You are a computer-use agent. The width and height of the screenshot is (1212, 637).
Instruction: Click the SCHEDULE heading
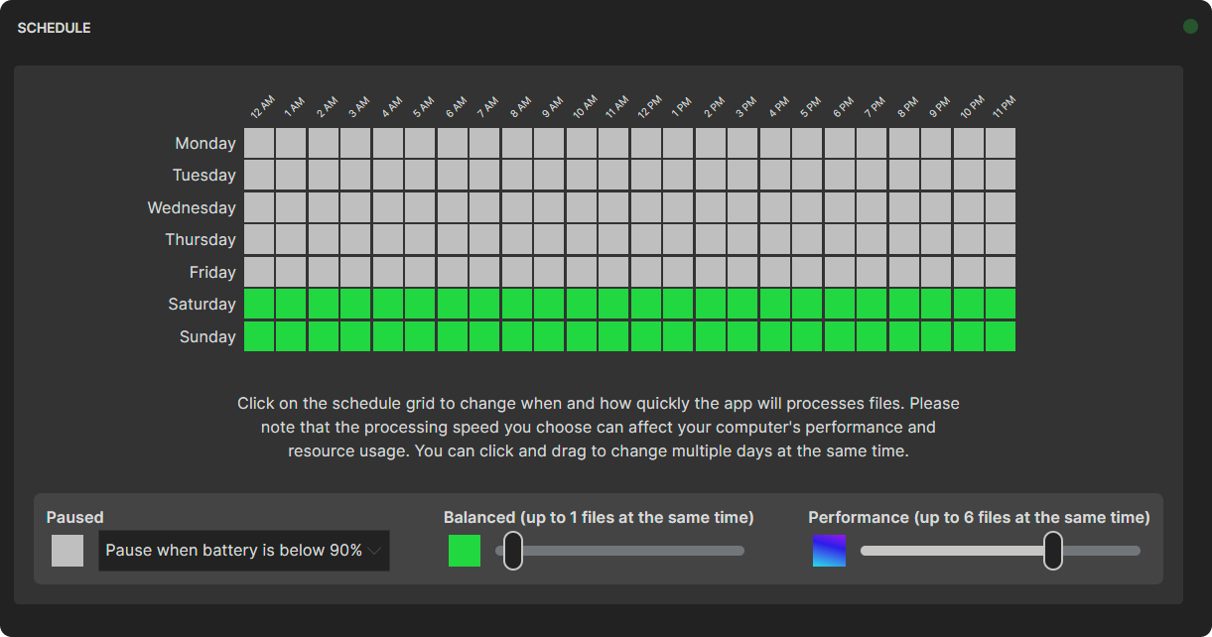(x=54, y=27)
